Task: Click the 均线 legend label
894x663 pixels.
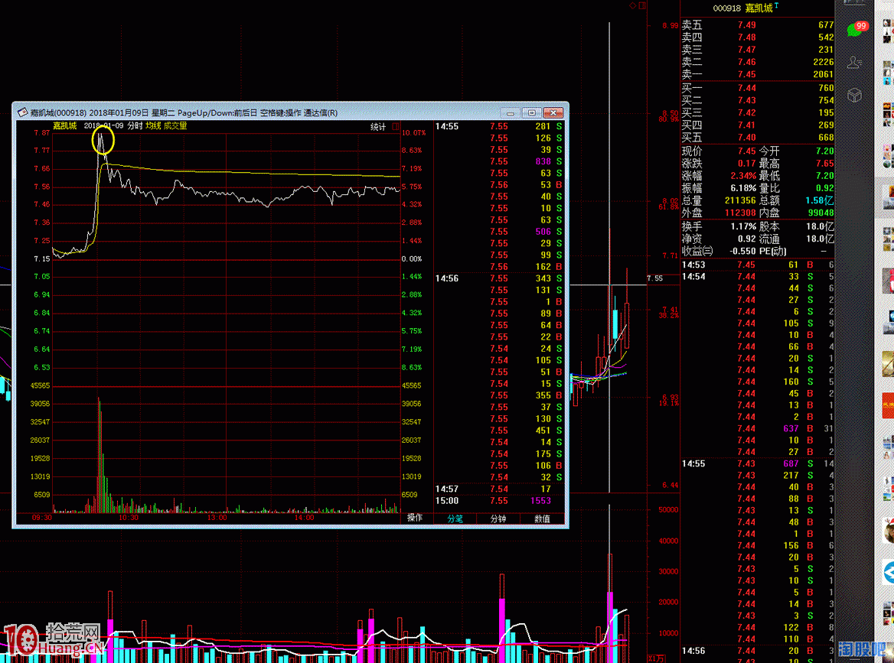Action: click(153, 125)
